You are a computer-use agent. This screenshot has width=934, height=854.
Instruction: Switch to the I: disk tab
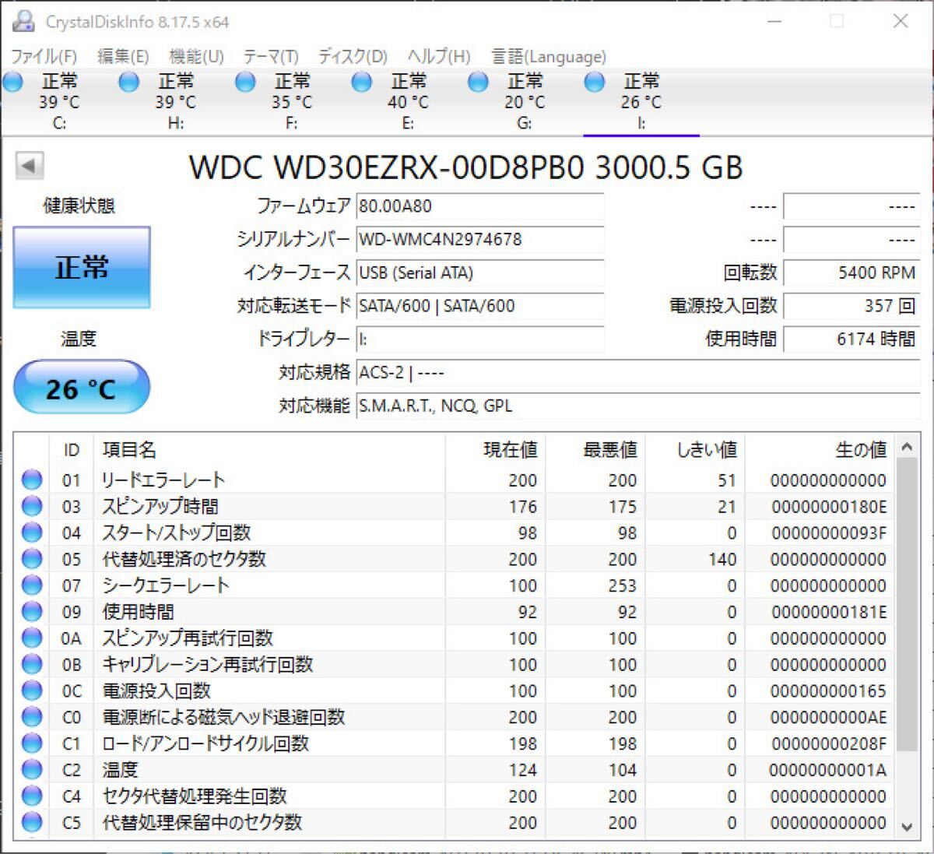click(x=641, y=101)
